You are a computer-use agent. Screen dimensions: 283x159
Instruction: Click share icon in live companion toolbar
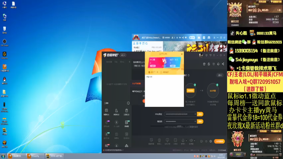point(223,64)
